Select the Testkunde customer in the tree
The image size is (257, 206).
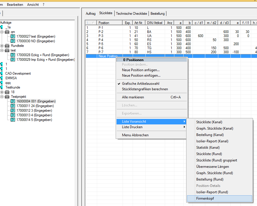point(13,87)
